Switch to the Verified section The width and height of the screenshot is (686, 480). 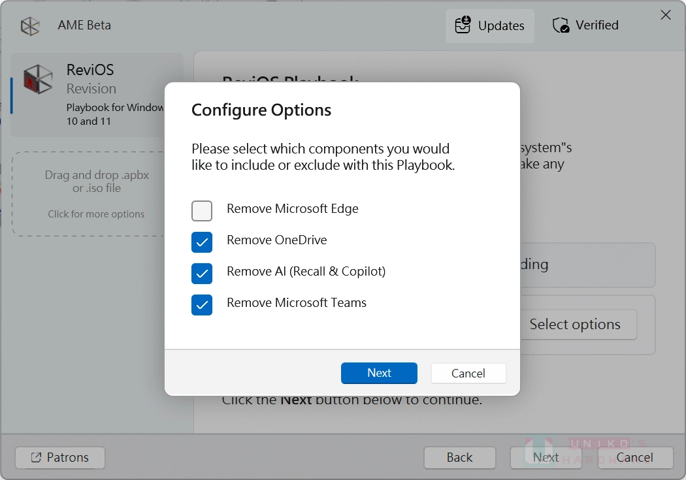point(585,25)
